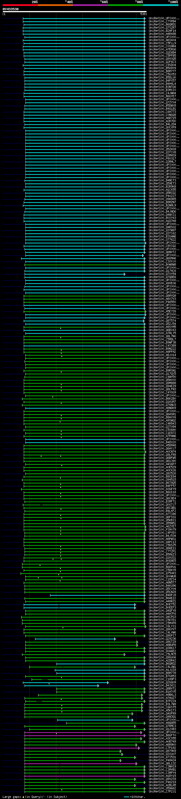Click the purple alignment bar of UniRef100_Q6L132
The image size is (181, 799).
point(81,764)
